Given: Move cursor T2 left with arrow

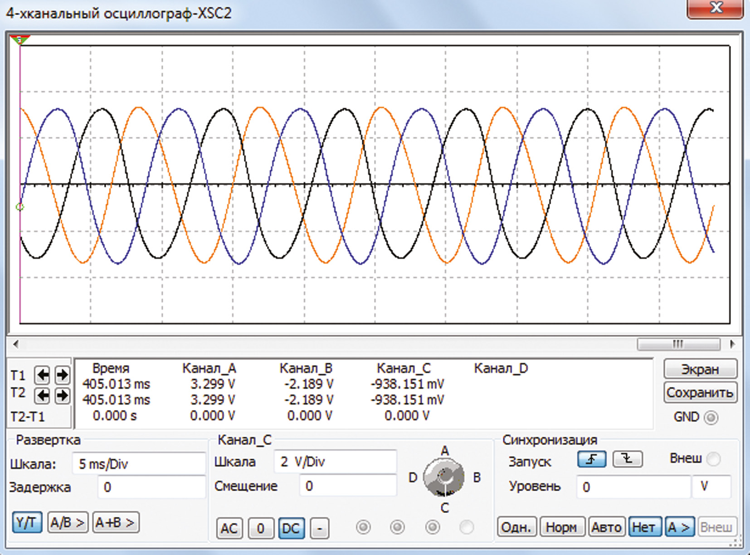Looking at the screenshot, I should [42, 396].
